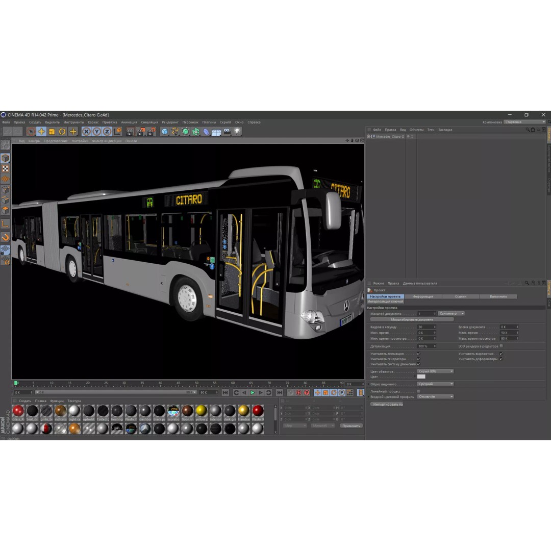
Task: Render the active view clapperboard icon
Action: (130, 132)
